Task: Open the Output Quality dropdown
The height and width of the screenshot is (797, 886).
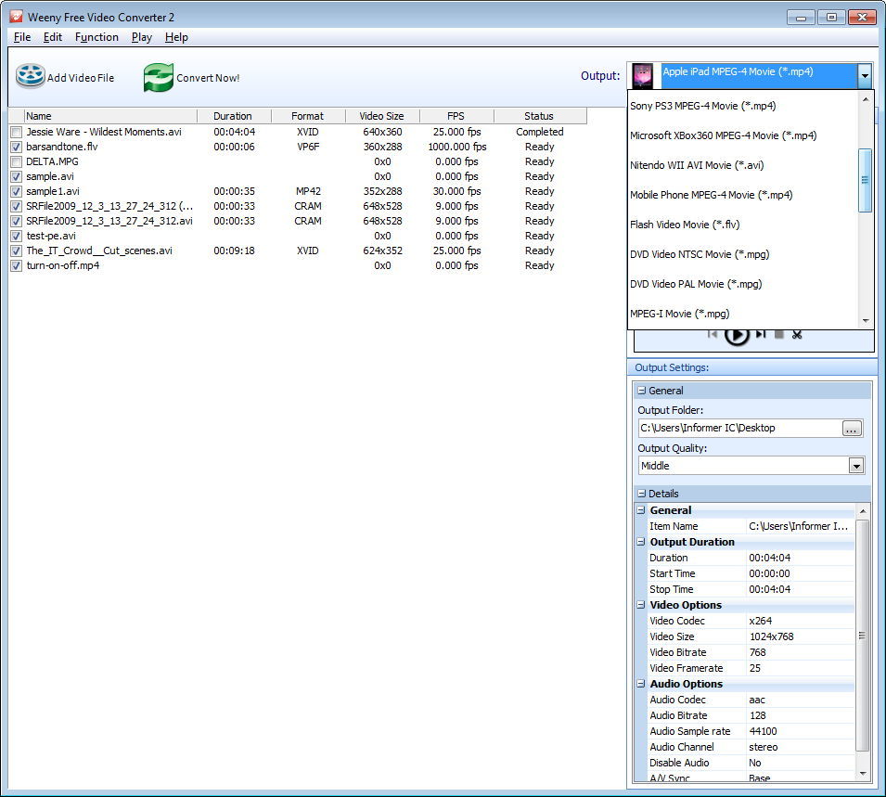Action: tap(856, 465)
